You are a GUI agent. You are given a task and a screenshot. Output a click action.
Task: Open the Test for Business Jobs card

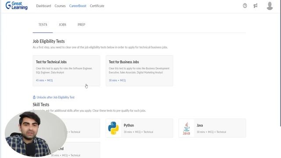pos(140,71)
